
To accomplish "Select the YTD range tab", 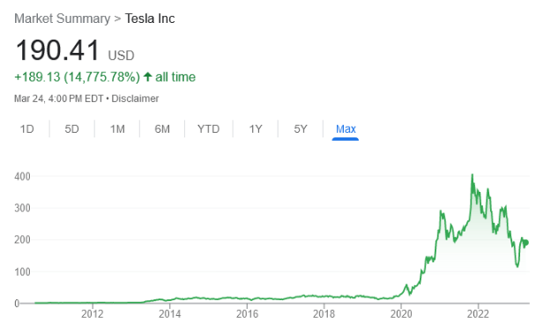I will (x=208, y=129).
